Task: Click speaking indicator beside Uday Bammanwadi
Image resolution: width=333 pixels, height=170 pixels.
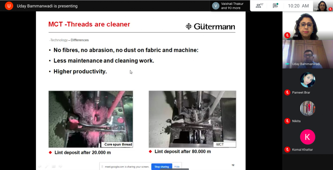Action: pos(287,64)
